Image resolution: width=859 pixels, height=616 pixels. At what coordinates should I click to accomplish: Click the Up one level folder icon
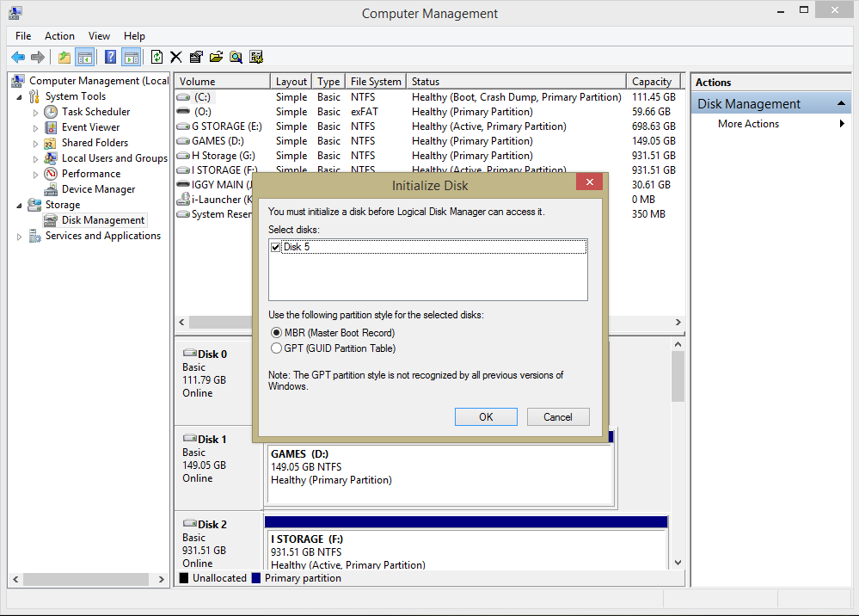tap(64, 58)
